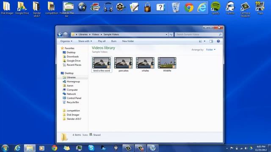
Task: Open the film reel icon in the dock
Action: [121, 7]
